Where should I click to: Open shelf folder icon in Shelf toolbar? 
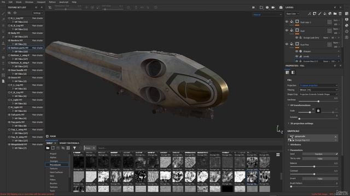click(48, 148)
